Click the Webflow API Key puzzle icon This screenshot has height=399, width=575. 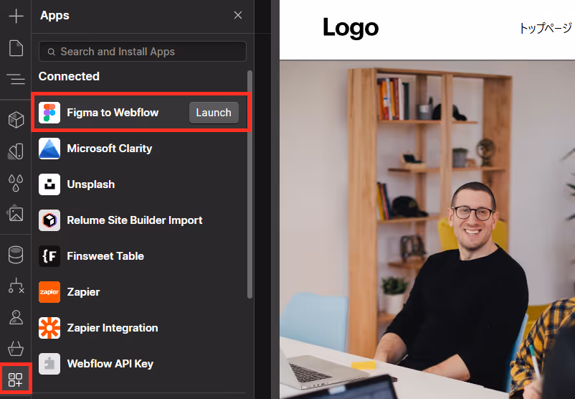[49, 364]
